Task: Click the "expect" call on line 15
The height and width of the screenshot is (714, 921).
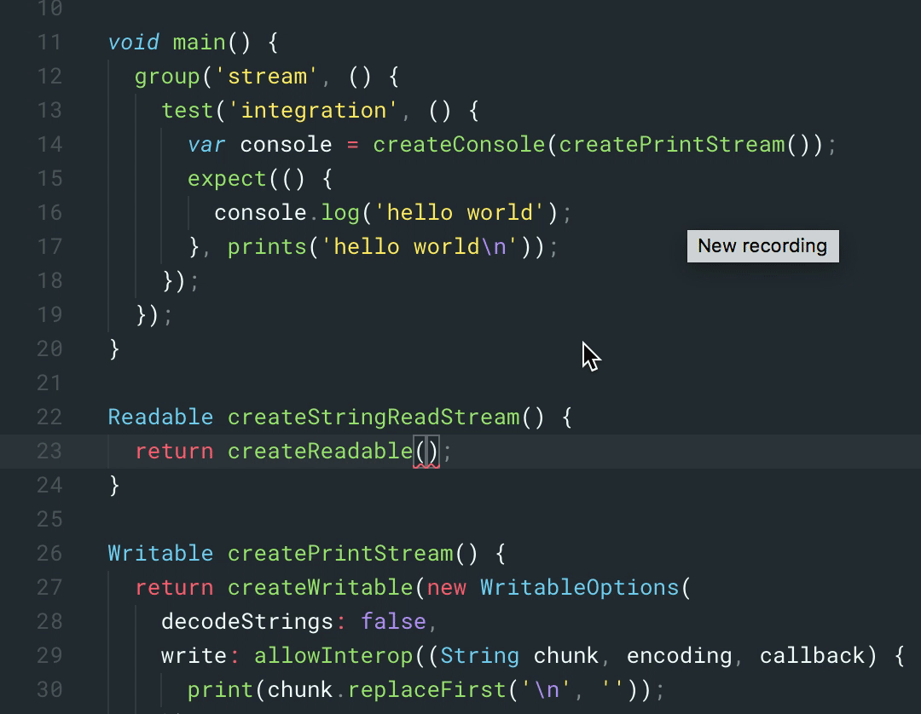Action: point(227,178)
